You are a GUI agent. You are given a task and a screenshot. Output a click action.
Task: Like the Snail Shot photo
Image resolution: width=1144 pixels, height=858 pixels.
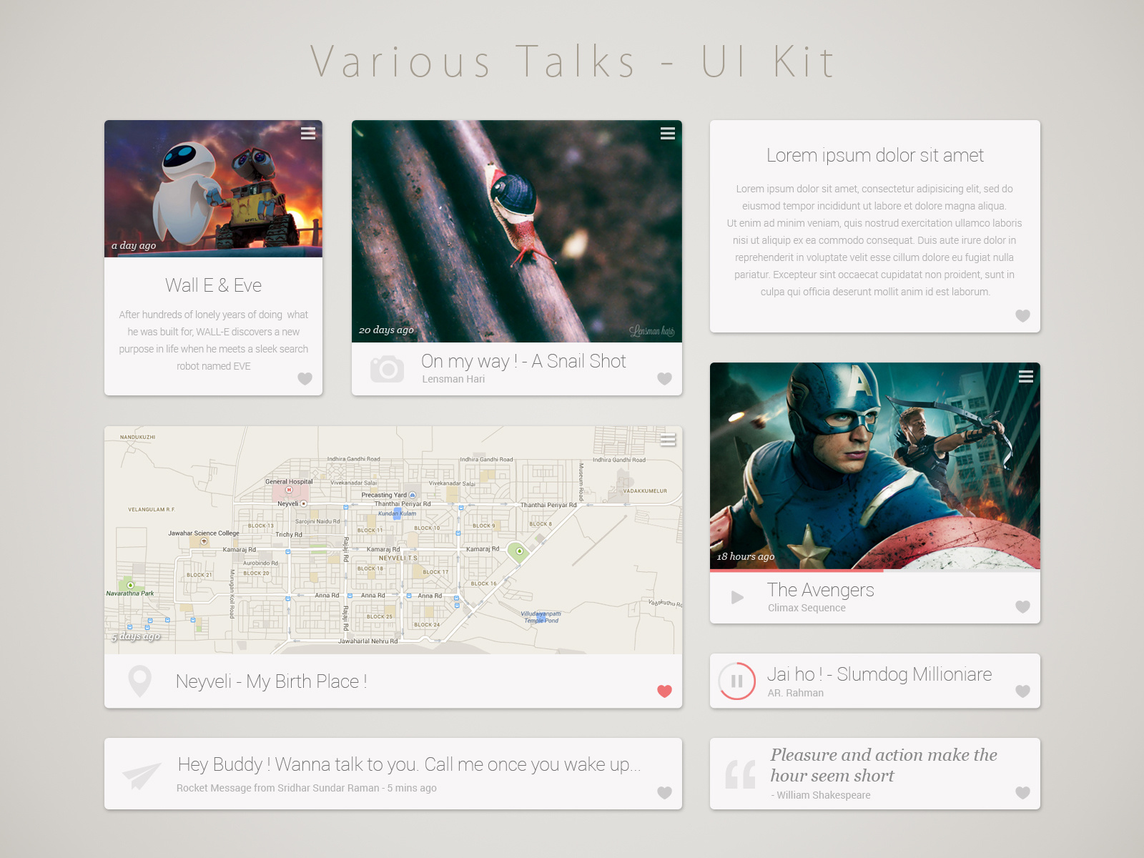pos(664,379)
